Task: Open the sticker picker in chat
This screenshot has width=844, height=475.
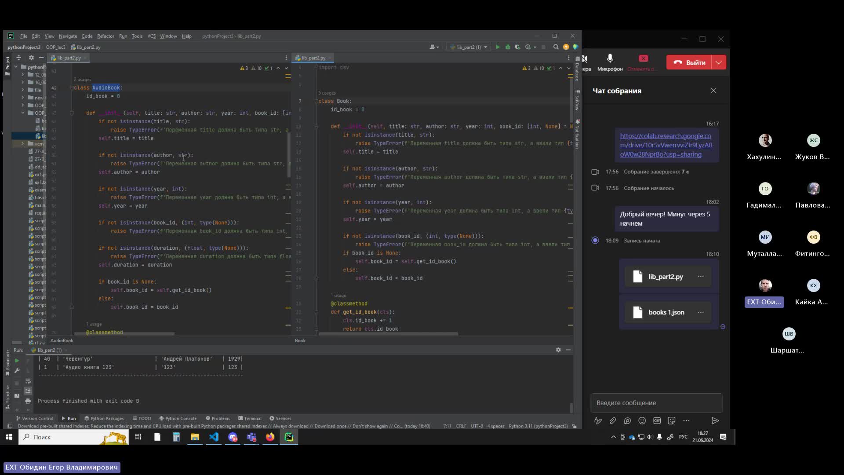Action: click(x=672, y=421)
